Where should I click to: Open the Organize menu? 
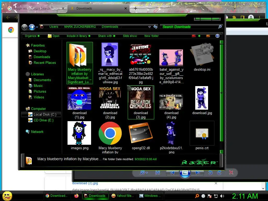click(32, 36)
